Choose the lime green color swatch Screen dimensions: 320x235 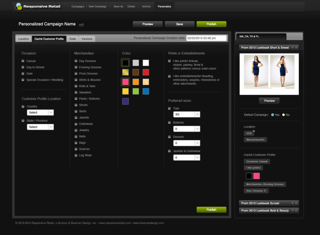tap(136, 91)
